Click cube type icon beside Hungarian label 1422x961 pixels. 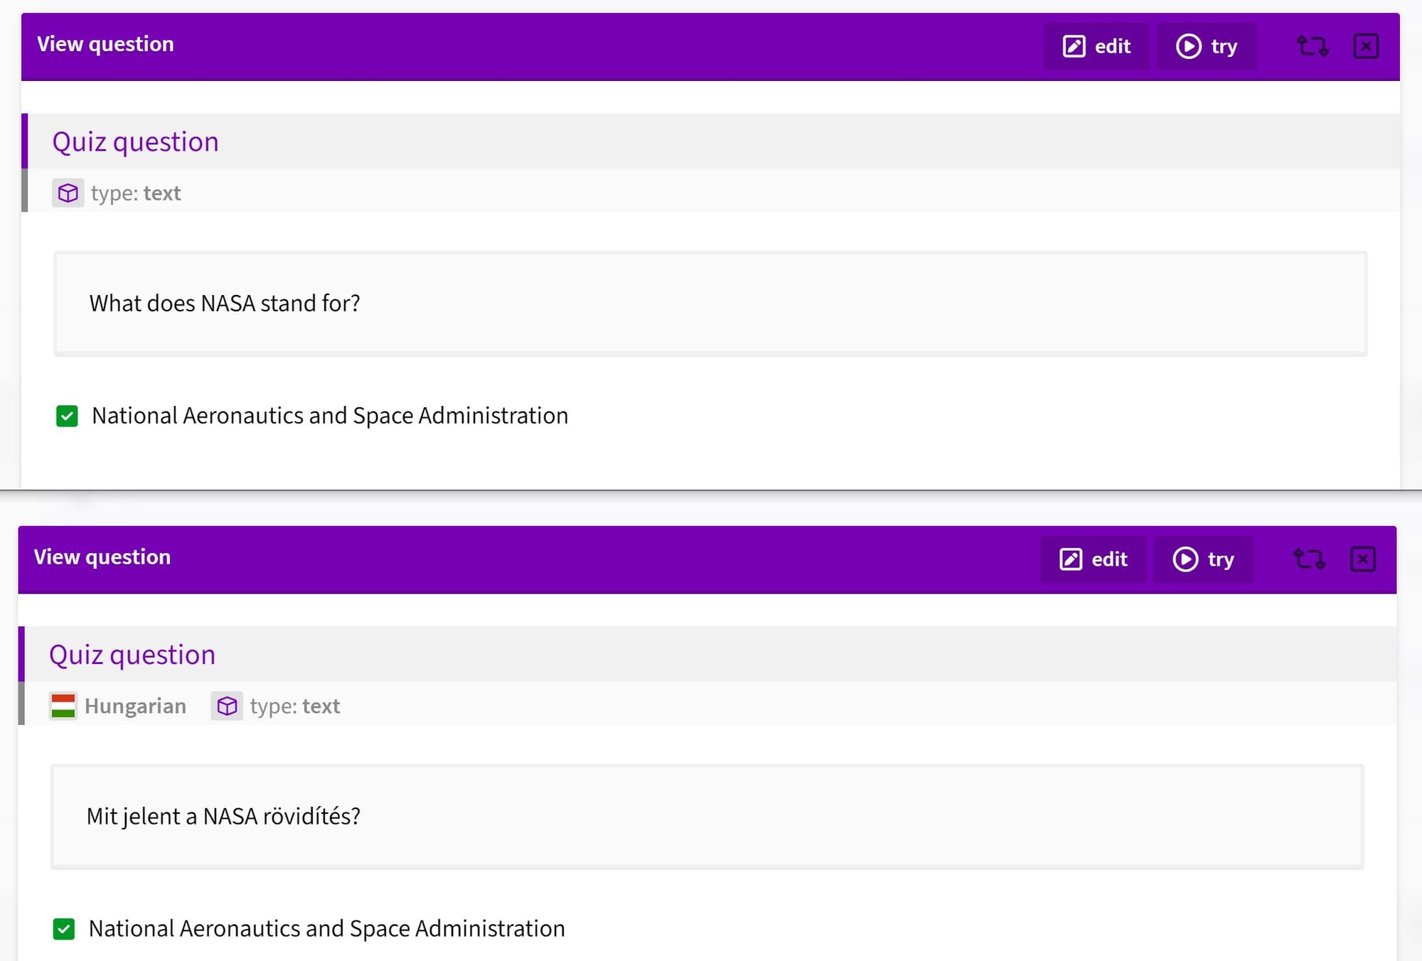[x=227, y=706]
